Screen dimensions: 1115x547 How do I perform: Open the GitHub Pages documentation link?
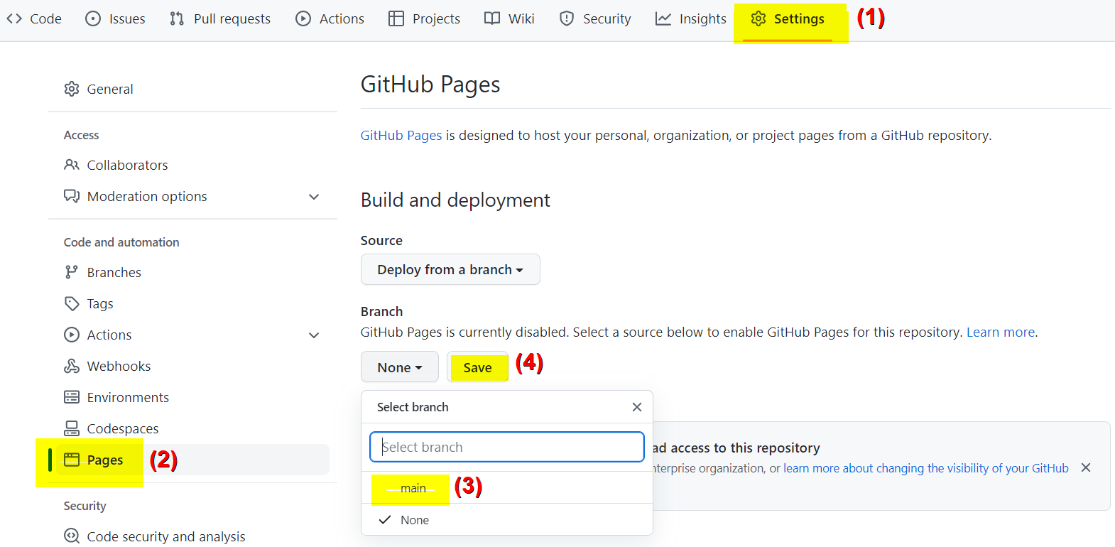401,135
